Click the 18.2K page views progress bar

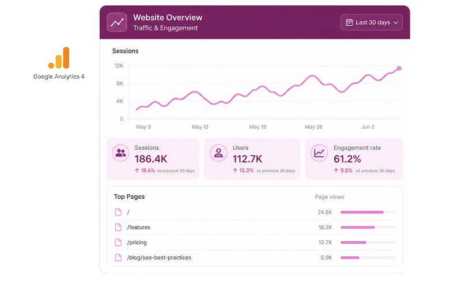[368, 227]
